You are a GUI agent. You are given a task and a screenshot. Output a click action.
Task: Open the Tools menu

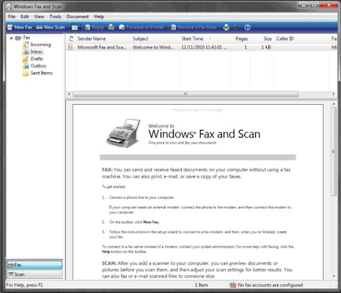pyautogui.click(x=55, y=17)
